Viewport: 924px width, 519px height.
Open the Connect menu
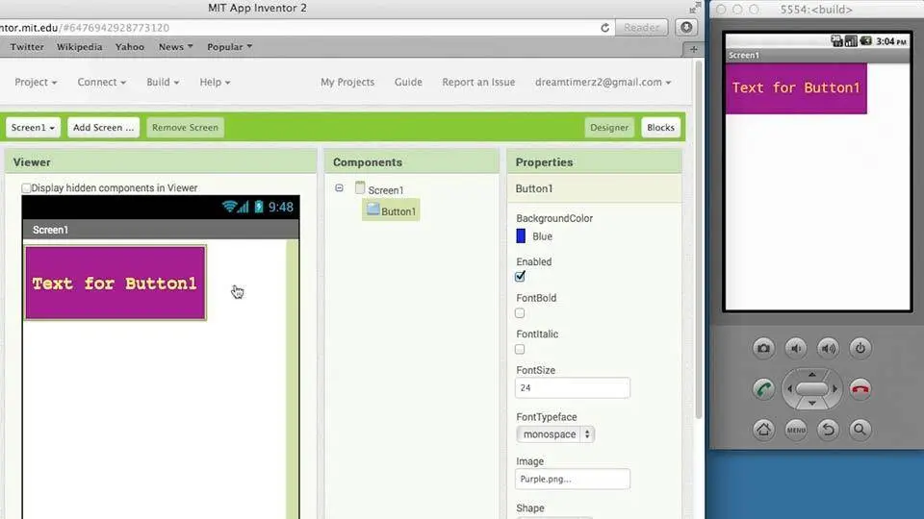click(101, 82)
